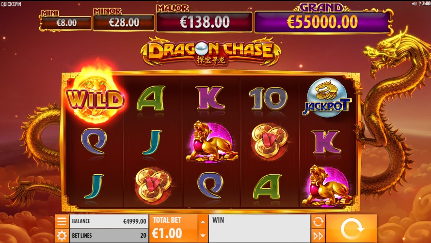Open the hamburger menu icon
This screenshot has height=243, width=431.
pos(62,221)
